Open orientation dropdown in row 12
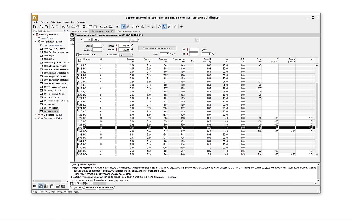The image size is (352, 220). (x=116, y=68)
